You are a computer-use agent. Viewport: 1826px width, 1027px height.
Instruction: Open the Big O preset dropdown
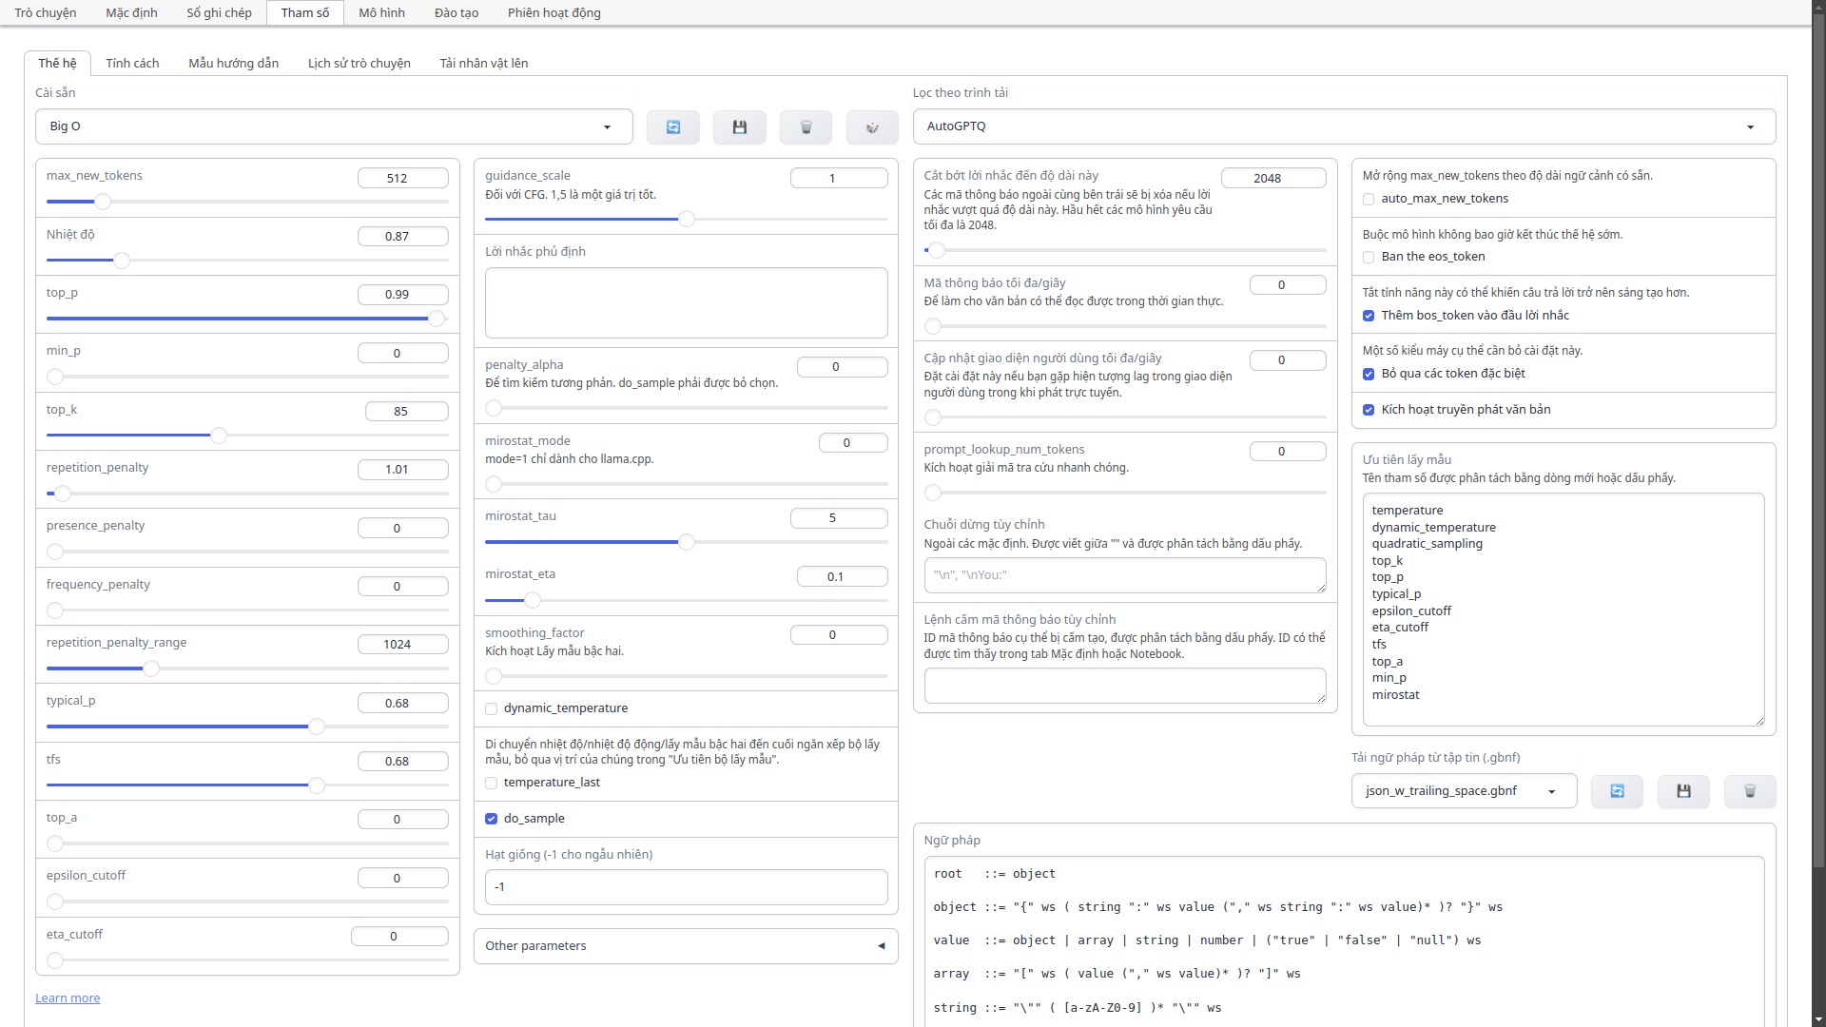[333, 126]
